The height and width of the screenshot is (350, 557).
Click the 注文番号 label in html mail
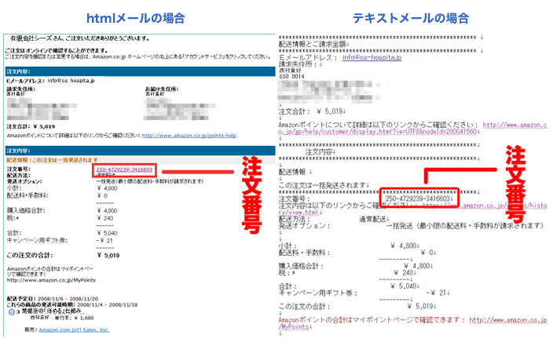[19, 169]
